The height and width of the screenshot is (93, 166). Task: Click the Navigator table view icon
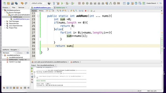click(x=28, y=53)
